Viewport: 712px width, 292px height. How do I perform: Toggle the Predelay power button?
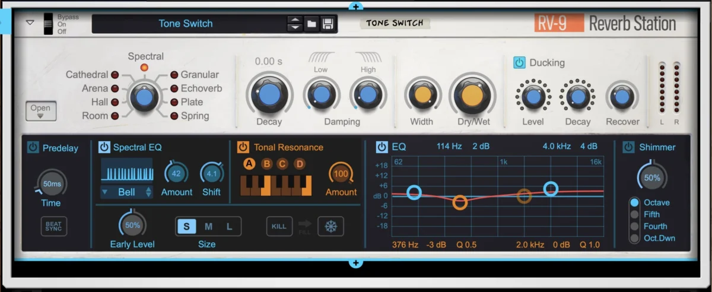[x=33, y=148]
